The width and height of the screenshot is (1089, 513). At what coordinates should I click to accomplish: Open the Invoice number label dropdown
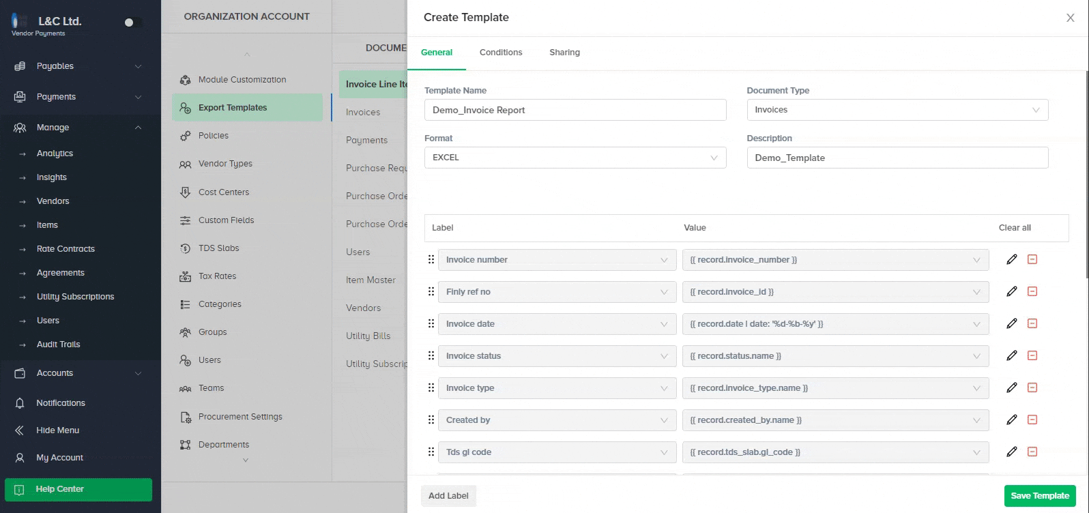557,260
